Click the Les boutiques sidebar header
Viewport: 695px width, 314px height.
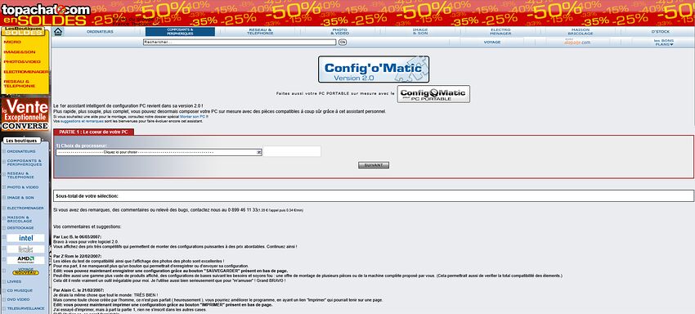pyautogui.click(x=21, y=141)
